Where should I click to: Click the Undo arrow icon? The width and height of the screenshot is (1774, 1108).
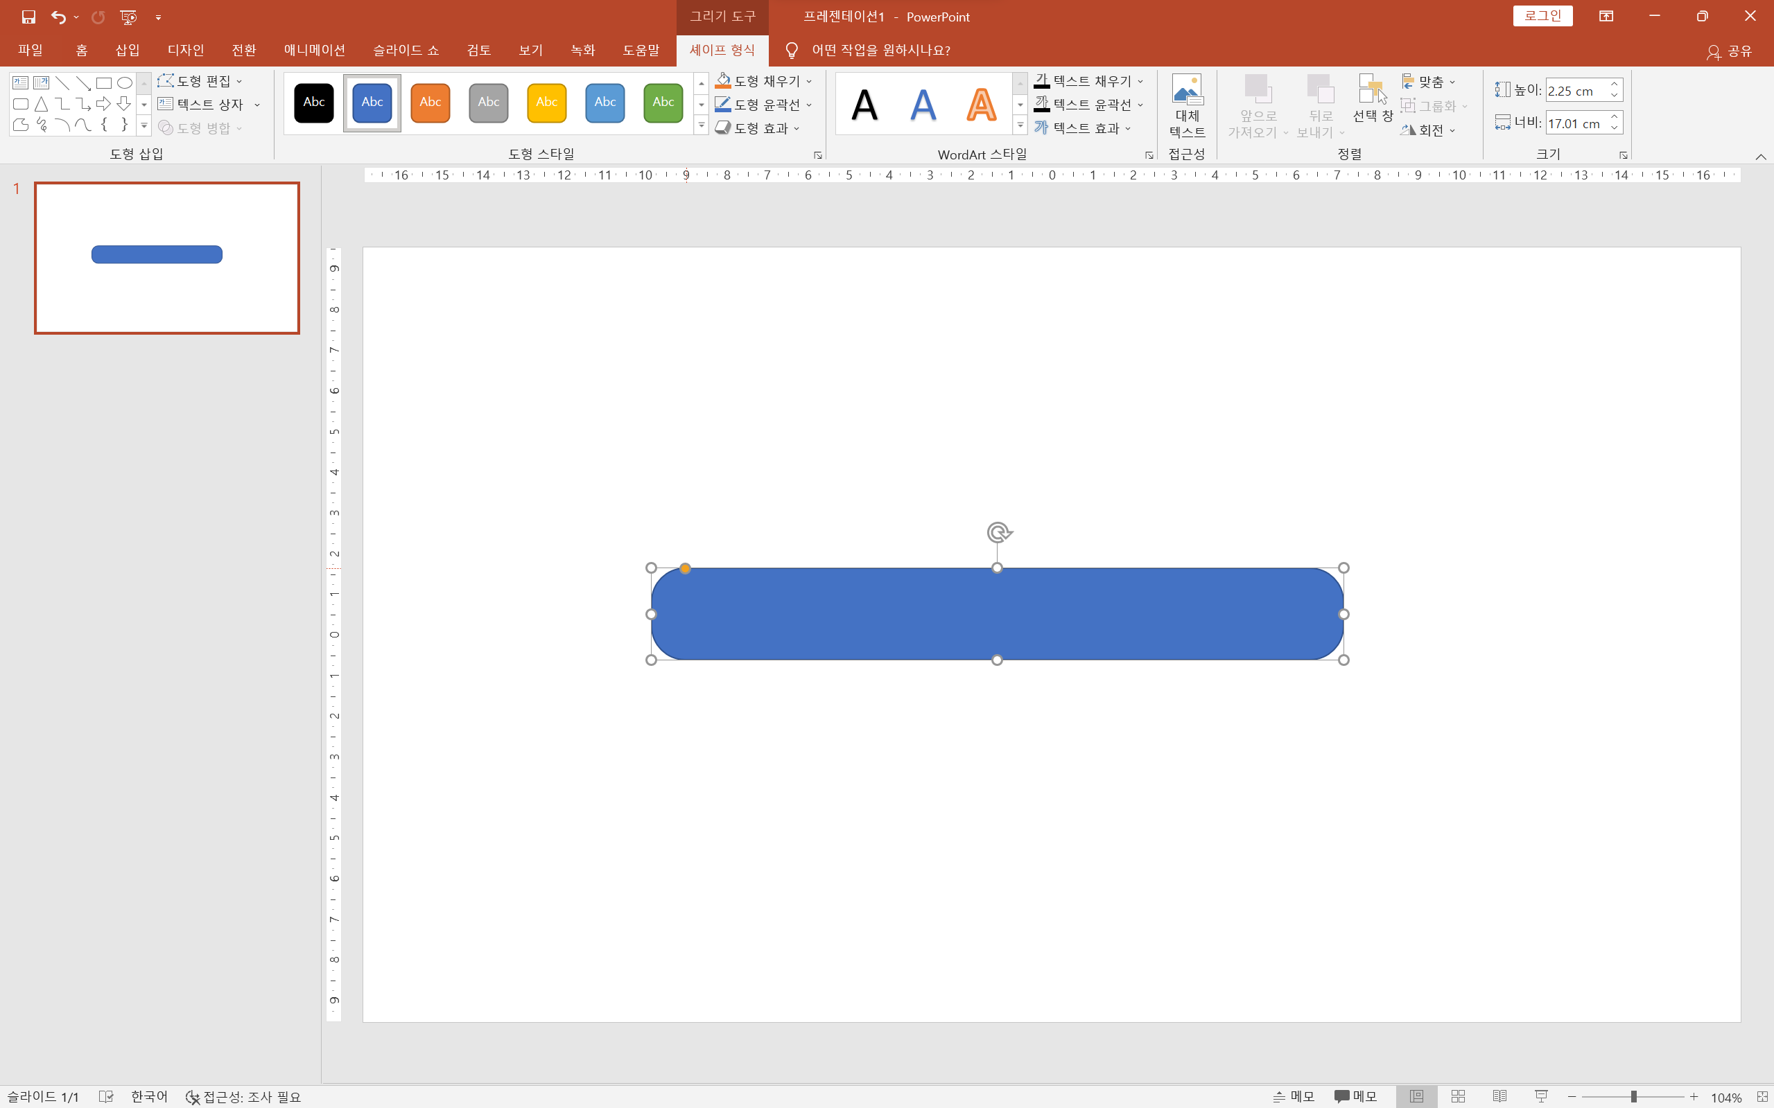[x=58, y=16]
